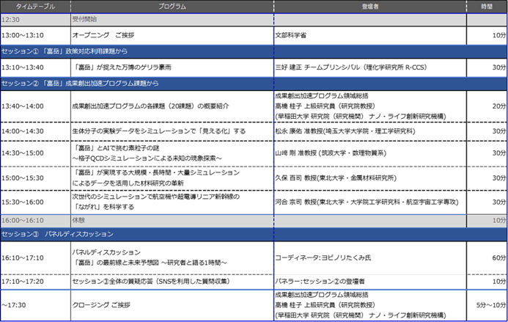Click the プログラム column header
This screenshot has height=322, width=508.
click(x=172, y=6)
